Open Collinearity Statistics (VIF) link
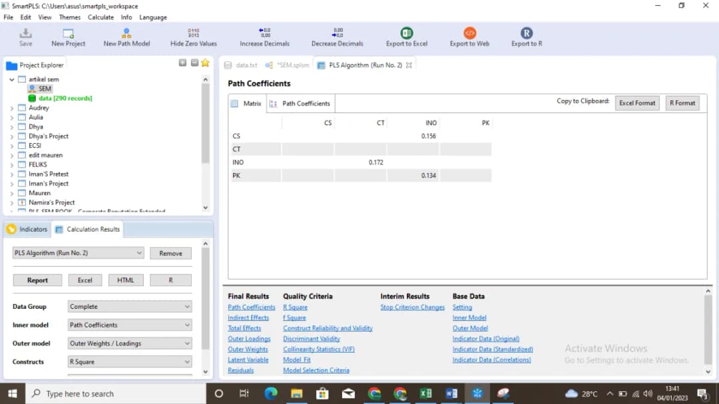 pyautogui.click(x=319, y=349)
